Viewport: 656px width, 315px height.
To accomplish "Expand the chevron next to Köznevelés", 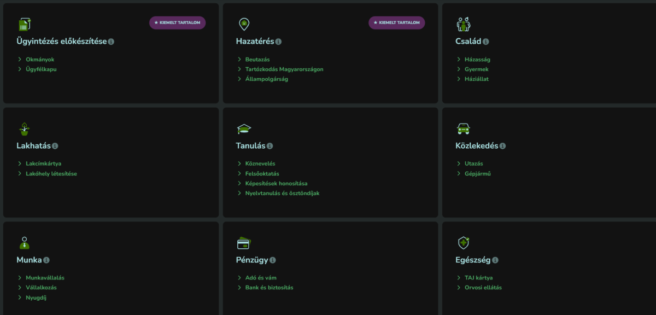I will [239, 164].
